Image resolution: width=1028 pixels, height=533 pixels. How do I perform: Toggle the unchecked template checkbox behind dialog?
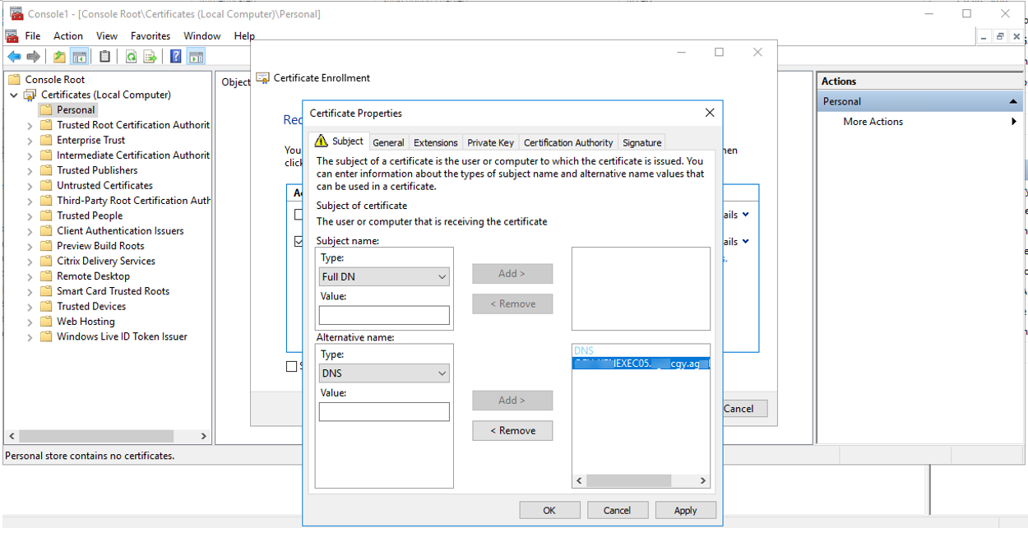pyautogui.click(x=299, y=215)
